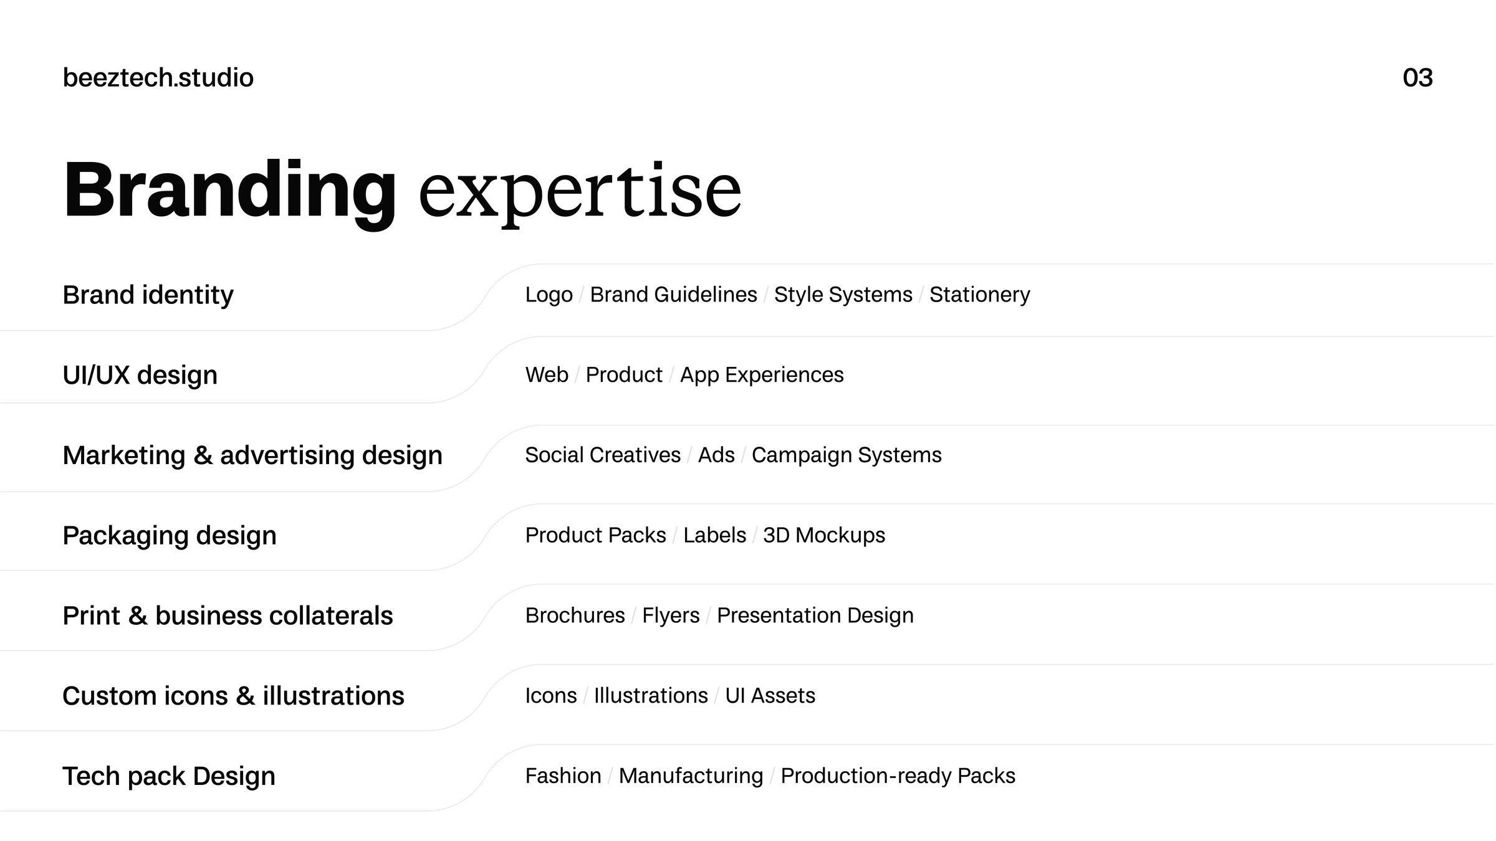Open Print & business collaterals
This screenshot has height=841, width=1496.
pyautogui.click(x=228, y=615)
